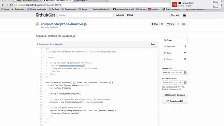
Task: Copy the HTTPS clone URL with the clipboard icon
Action: [x=185, y=83]
